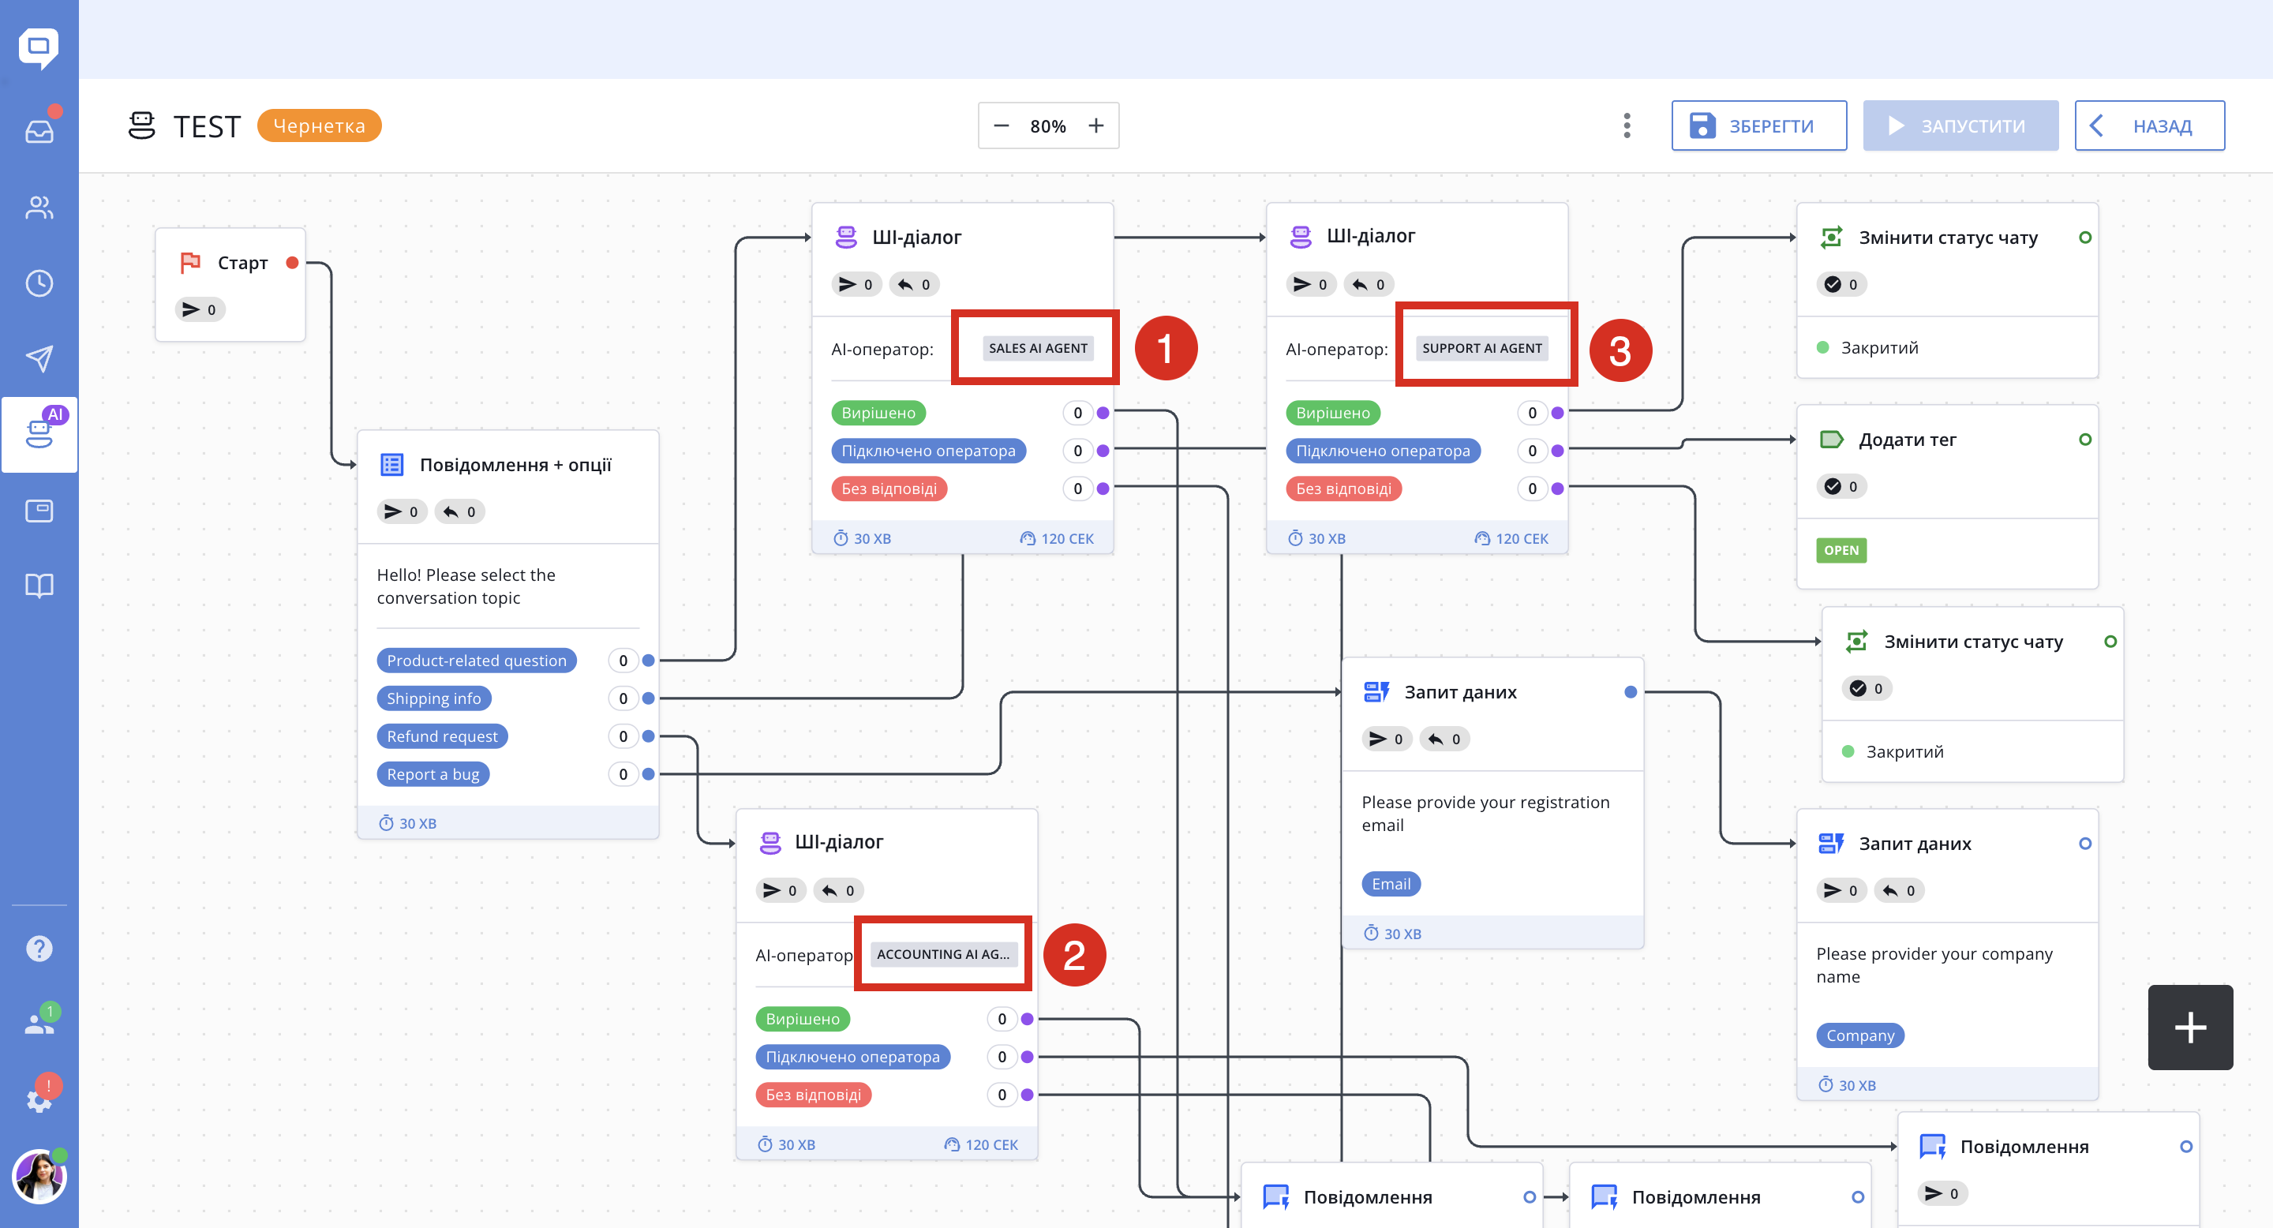
Task: Open the widget window icon in sidebar
Action: coord(39,510)
